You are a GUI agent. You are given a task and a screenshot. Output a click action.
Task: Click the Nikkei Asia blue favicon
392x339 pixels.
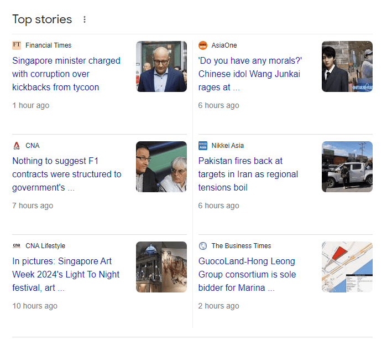(203, 146)
